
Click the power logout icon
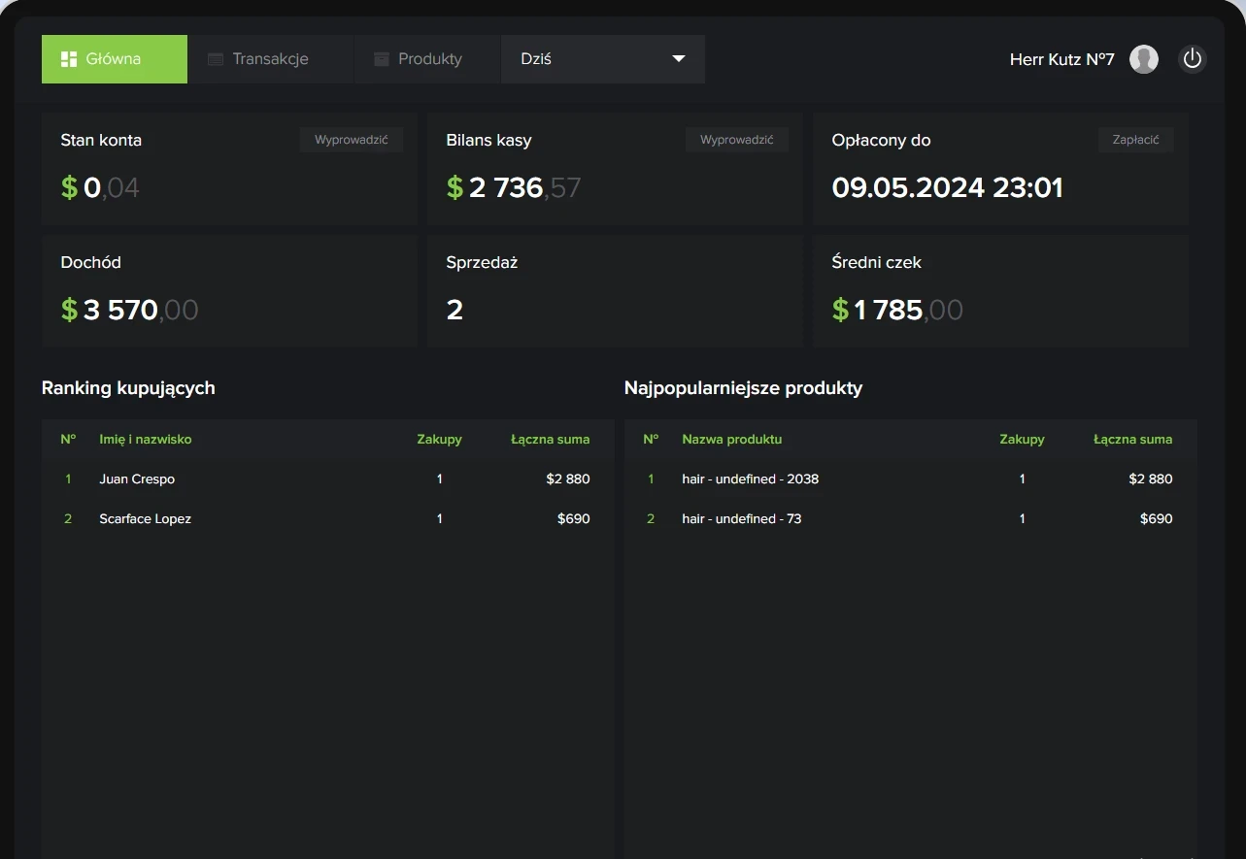click(x=1193, y=59)
